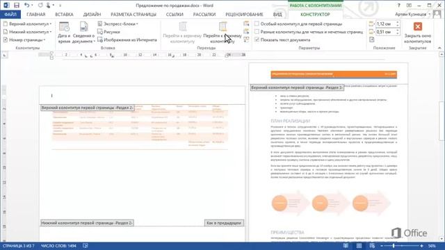Click the zoom percentage 50% label
Screen dimensions: 445x250
click(x=432, y=246)
